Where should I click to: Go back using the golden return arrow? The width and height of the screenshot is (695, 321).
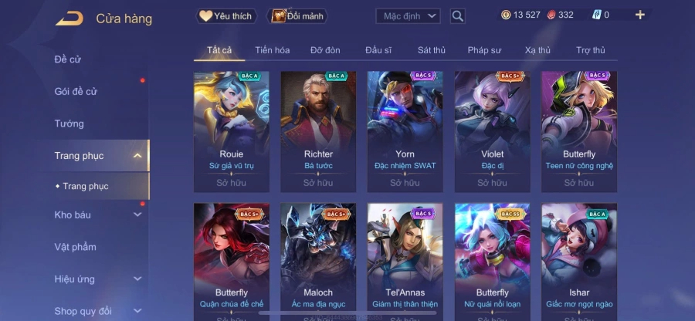[x=69, y=19]
